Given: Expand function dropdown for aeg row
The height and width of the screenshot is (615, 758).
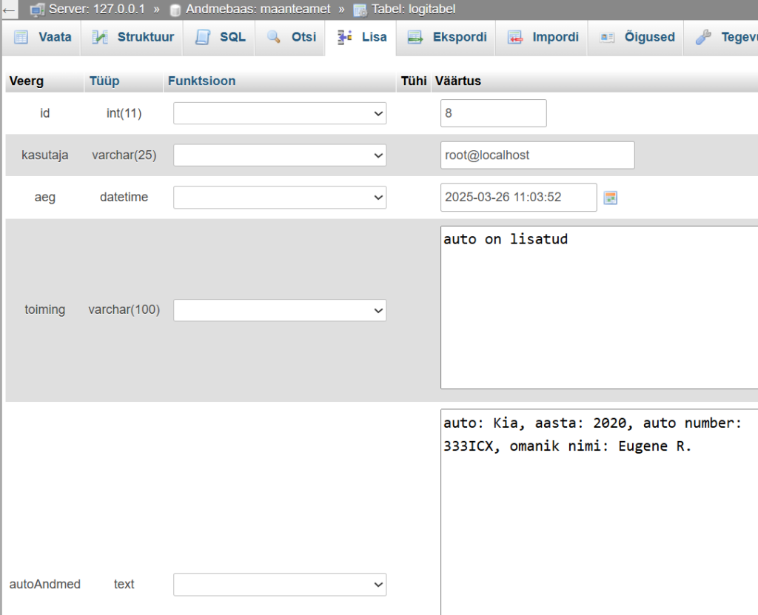Looking at the screenshot, I should pyautogui.click(x=280, y=198).
